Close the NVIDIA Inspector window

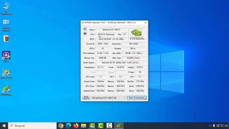146,23
